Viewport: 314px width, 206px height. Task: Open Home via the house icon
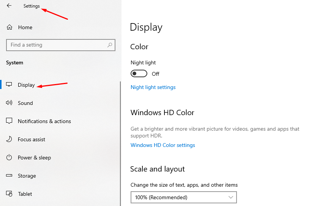9,27
